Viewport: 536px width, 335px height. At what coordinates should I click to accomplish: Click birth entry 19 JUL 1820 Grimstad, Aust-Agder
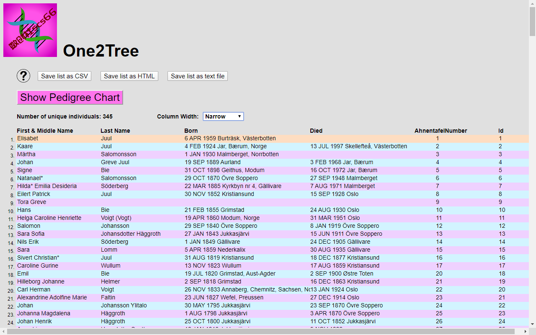click(230, 273)
